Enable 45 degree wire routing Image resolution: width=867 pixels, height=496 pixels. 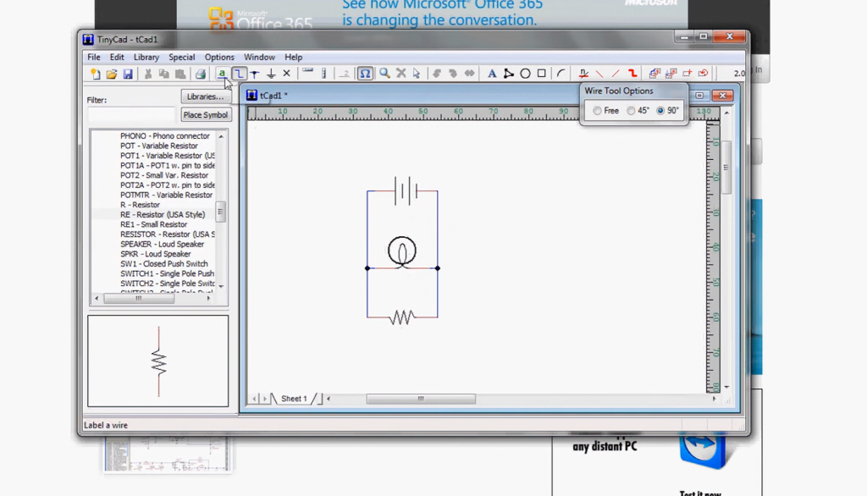pos(631,110)
